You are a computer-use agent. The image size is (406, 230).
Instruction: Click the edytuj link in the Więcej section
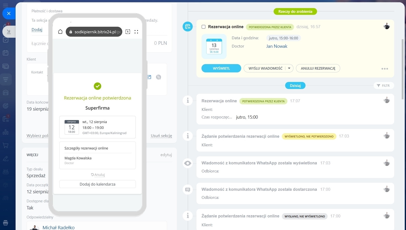coord(166,155)
